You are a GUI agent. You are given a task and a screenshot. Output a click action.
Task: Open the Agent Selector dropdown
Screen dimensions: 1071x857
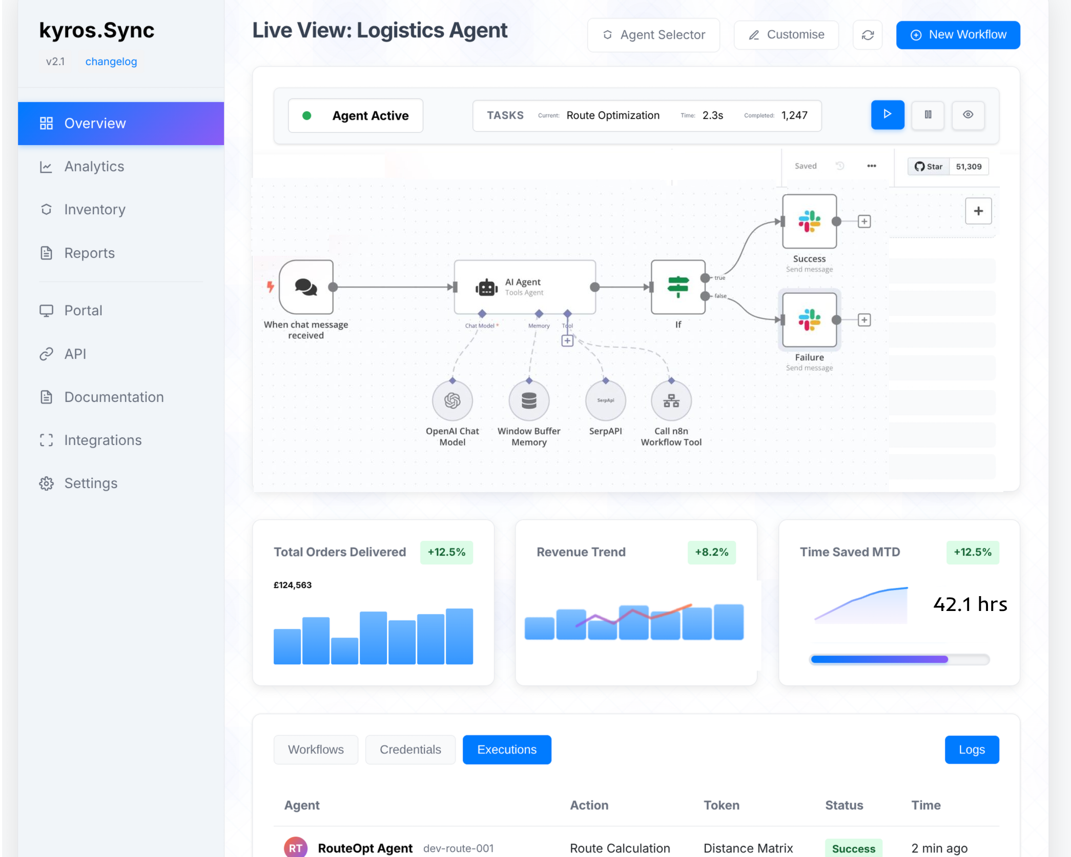coord(653,34)
